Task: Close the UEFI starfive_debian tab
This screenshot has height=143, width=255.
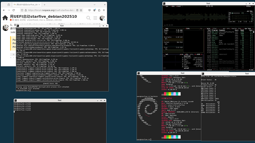Action: click(x=39, y=5)
